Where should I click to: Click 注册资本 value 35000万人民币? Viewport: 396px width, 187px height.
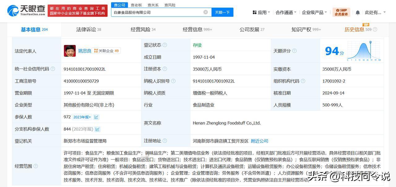[x=207, y=69]
